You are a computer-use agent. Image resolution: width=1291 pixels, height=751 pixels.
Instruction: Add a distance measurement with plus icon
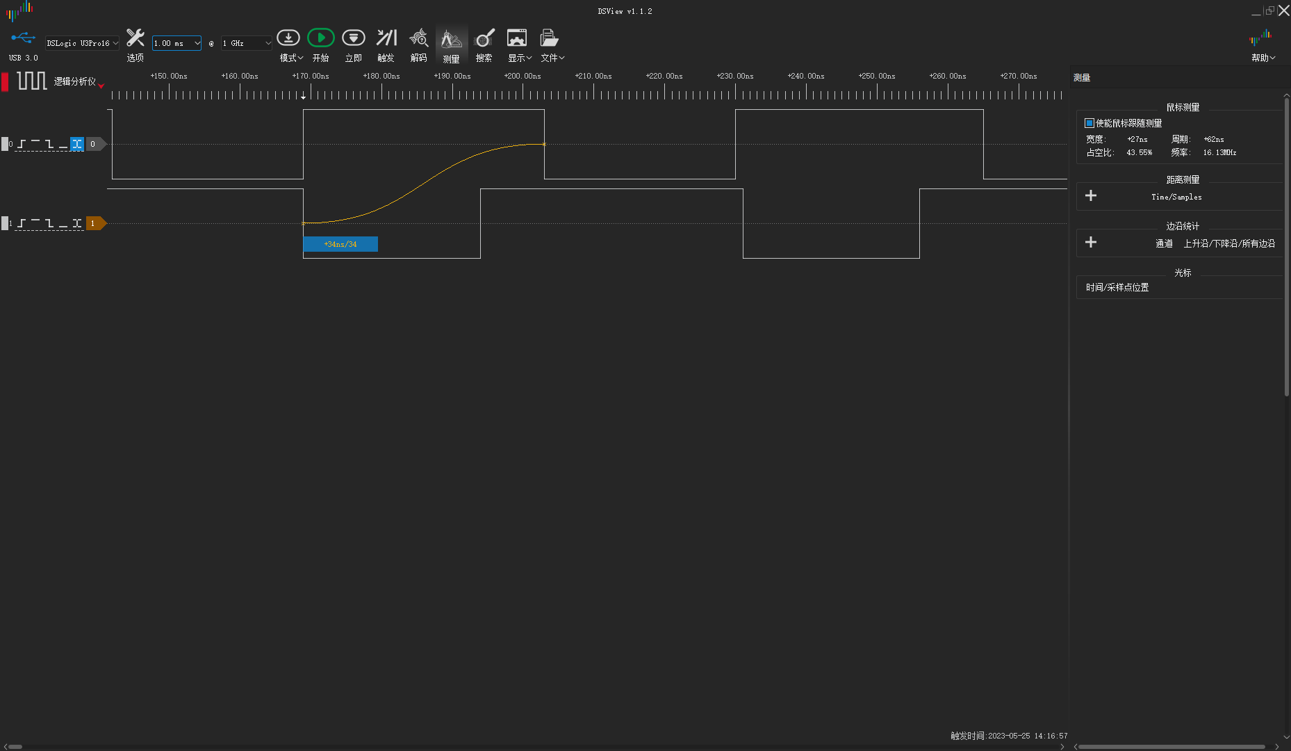coord(1091,195)
